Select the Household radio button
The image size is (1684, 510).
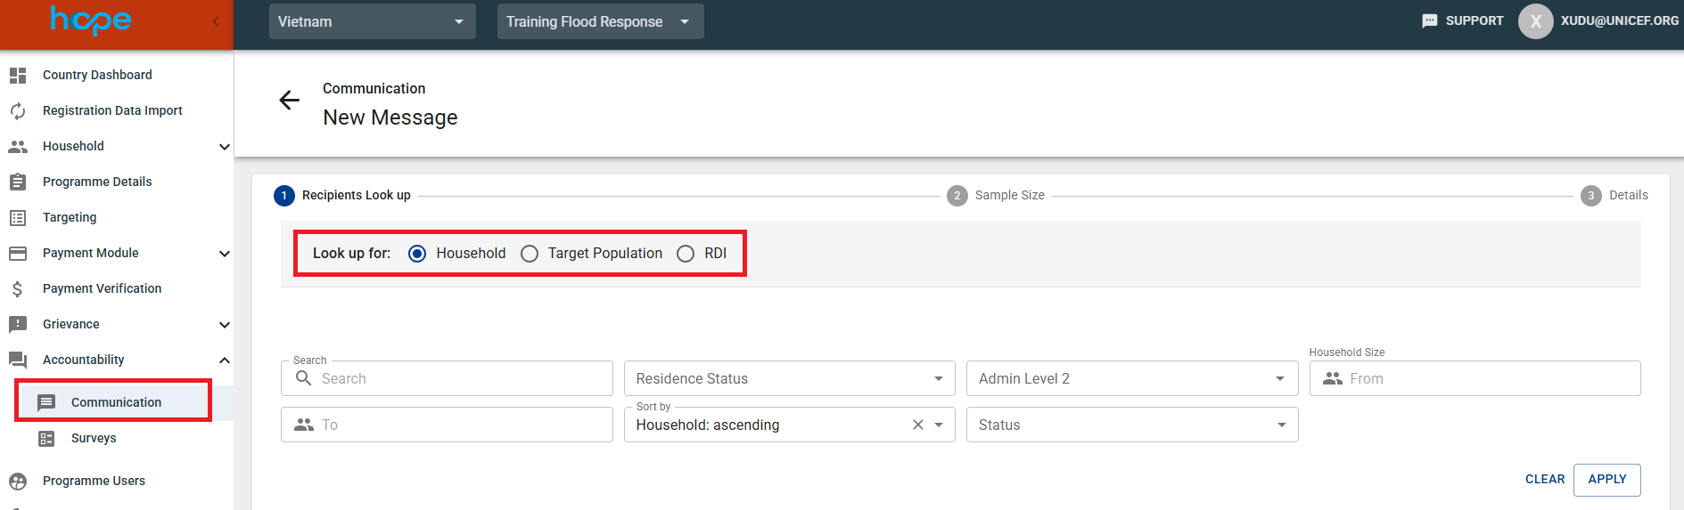point(417,254)
